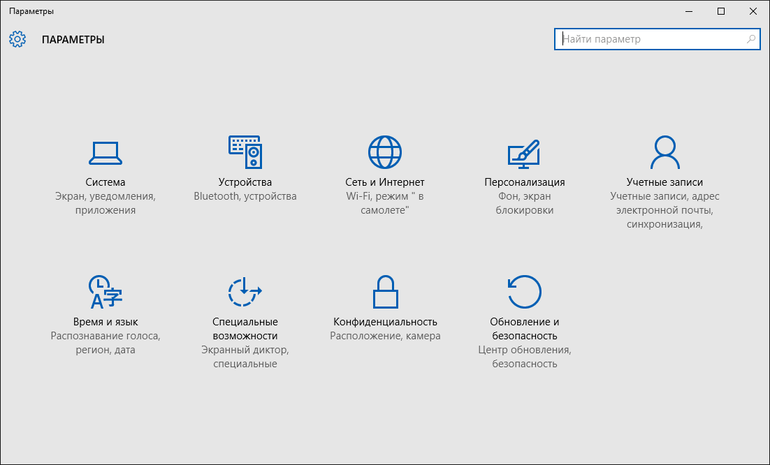Open the Конфиденциальность padlock icon
Viewport: 770px width, 465px height.
385,292
